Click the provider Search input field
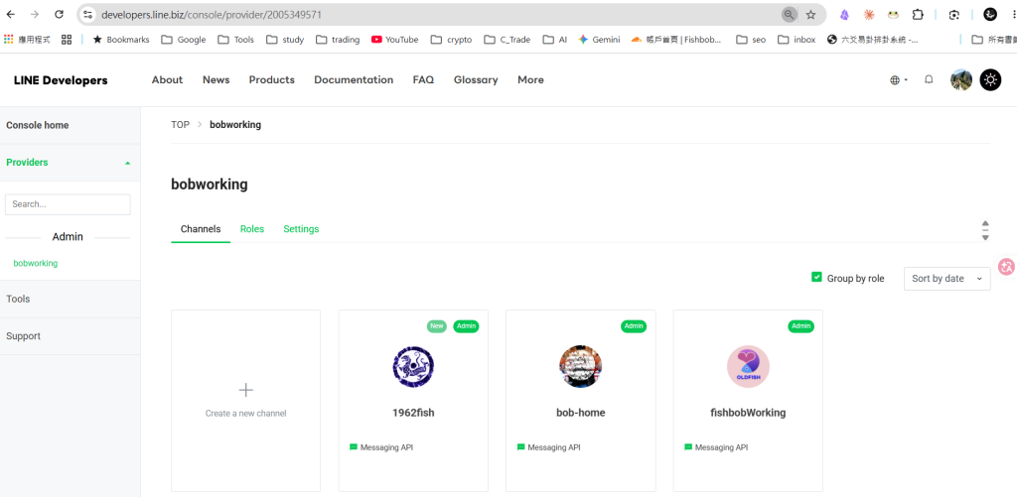The width and height of the screenshot is (1017, 497). pyautogui.click(x=68, y=204)
